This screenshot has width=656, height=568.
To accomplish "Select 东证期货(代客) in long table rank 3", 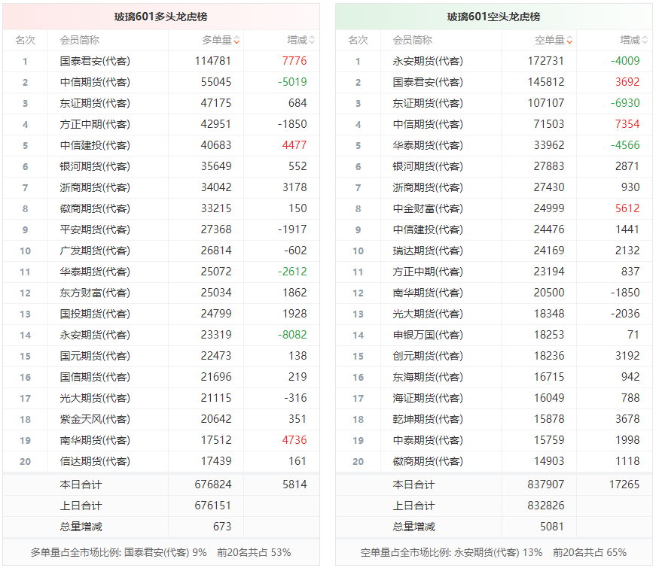I will click(x=95, y=103).
